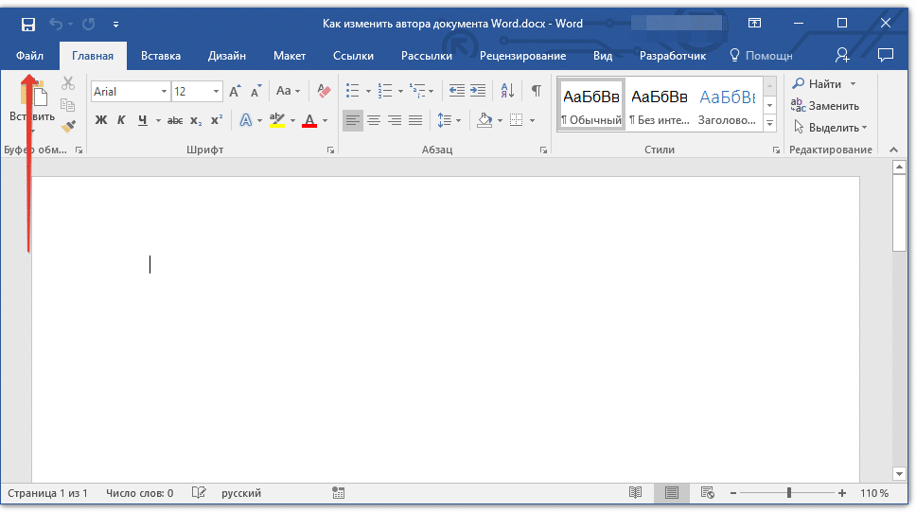Decrease indent icon
The image size is (916, 512).
point(457,91)
